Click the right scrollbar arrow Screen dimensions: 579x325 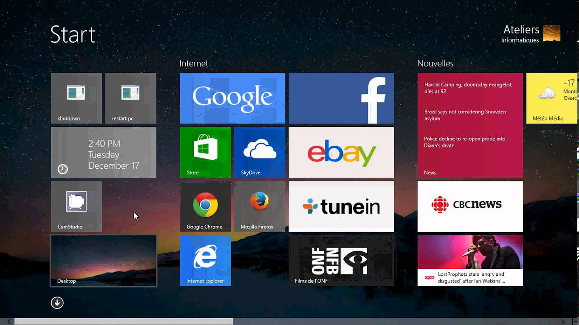pyautogui.click(x=564, y=321)
